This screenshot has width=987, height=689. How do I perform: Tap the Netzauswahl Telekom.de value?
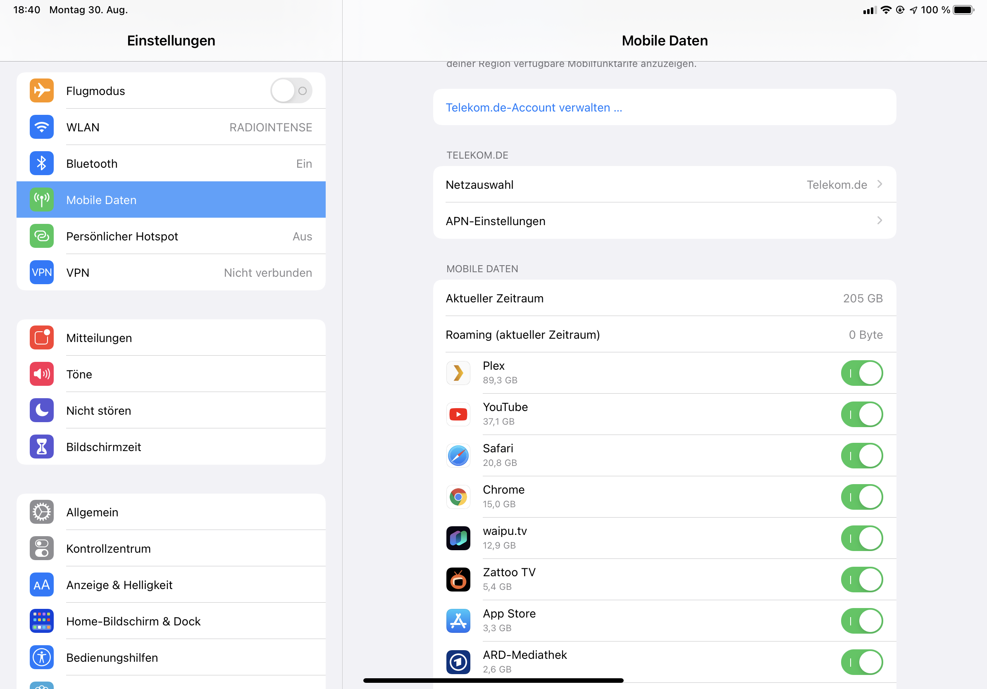pyautogui.click(x=837, y=185)
